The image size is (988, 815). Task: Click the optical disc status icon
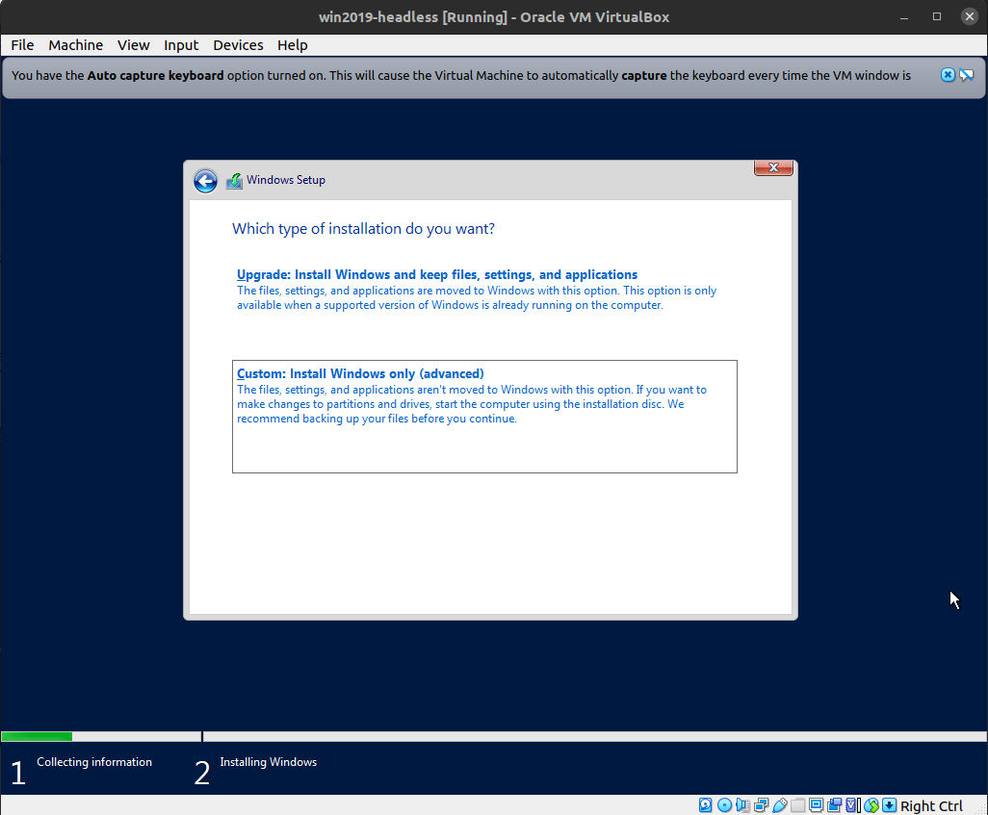724,805
